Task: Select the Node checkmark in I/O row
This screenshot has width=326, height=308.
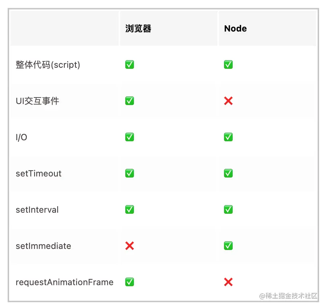Action: coord(228,137)
